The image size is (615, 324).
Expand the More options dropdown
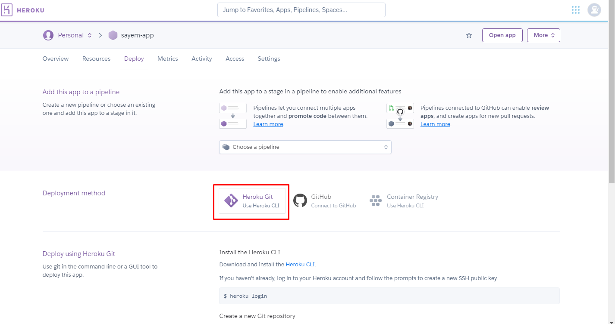(543, 35)
